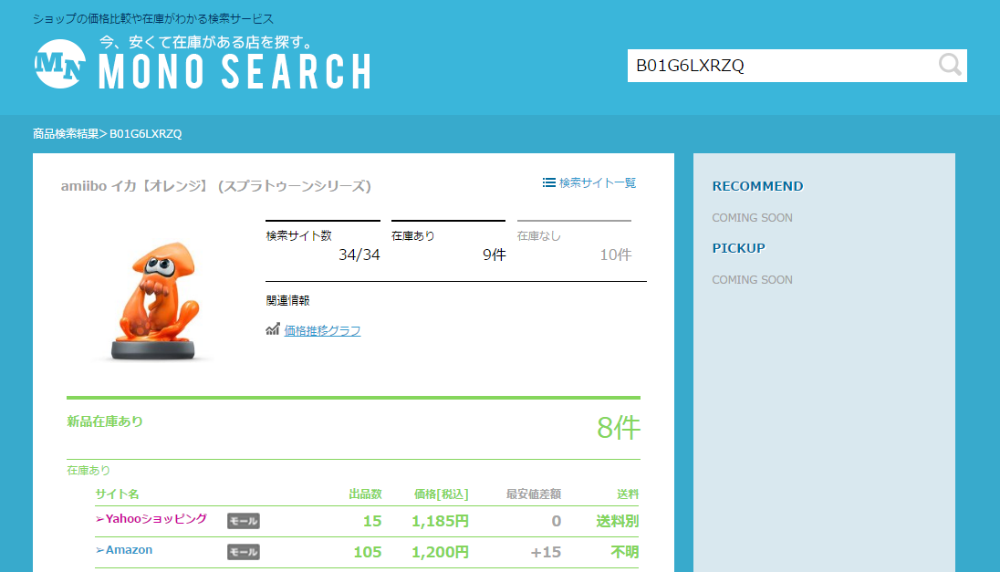Click the 1,185円 price for Yahooショッピング
This screenshot has height=572, width=1000.
pyautogui.click(x=440, y=522)
